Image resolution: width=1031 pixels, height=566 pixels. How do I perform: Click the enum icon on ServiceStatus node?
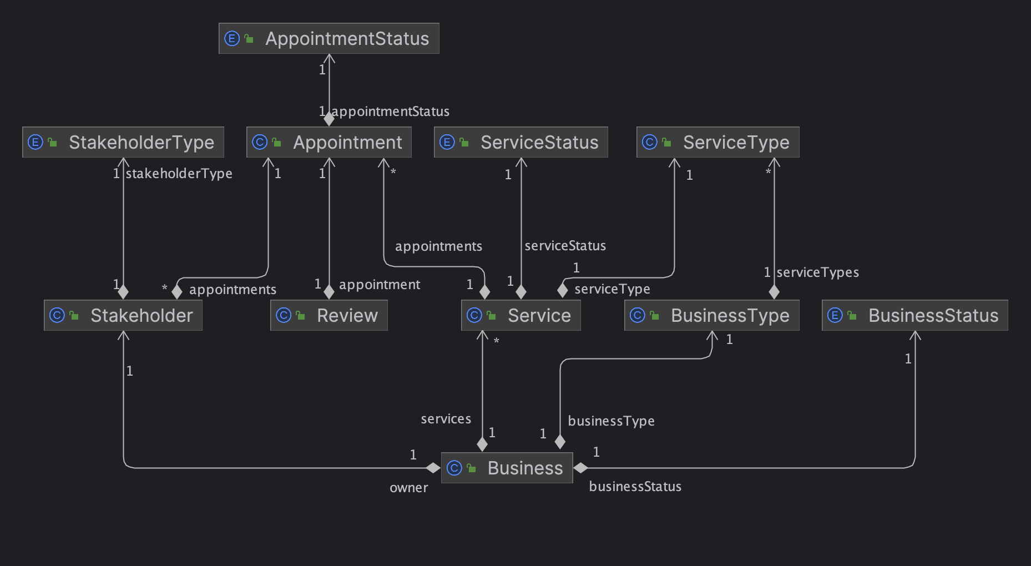point(447,142)
